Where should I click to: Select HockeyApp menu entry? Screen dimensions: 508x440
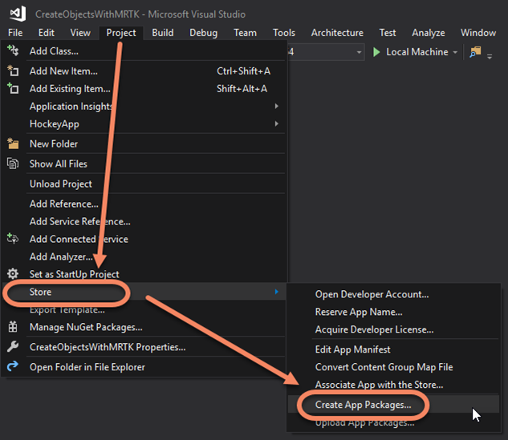coord(144,123)
